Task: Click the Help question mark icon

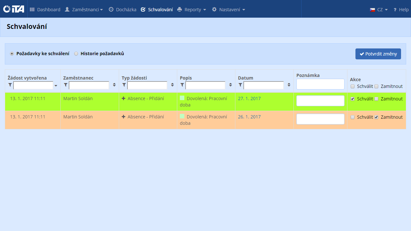Action: 395,10
